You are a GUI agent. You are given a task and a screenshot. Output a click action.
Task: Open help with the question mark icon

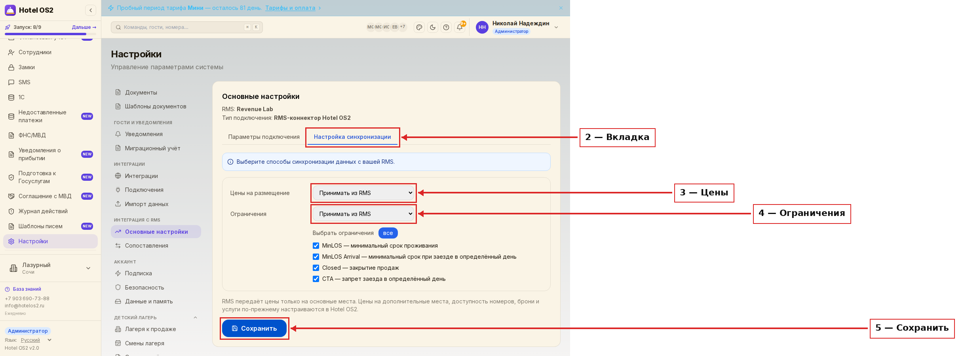[x=446, y=27]
